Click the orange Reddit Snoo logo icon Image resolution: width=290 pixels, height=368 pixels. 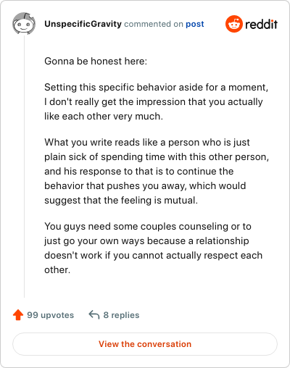(234, 24)
